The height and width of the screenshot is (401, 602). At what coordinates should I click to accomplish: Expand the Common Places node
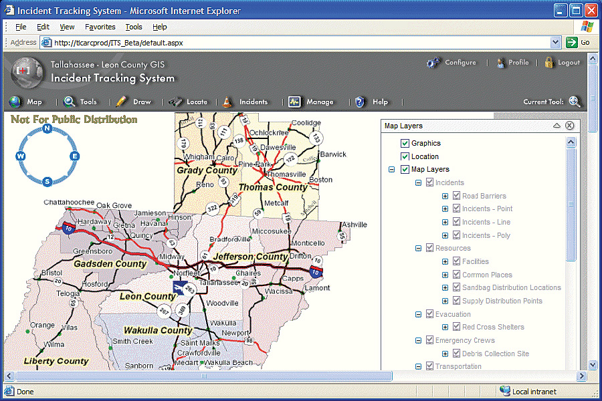pyautogui.click(x=445, y=275)
